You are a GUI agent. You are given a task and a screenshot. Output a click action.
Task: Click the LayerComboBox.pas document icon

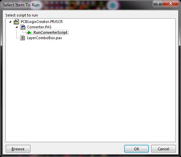click(23, 38)
